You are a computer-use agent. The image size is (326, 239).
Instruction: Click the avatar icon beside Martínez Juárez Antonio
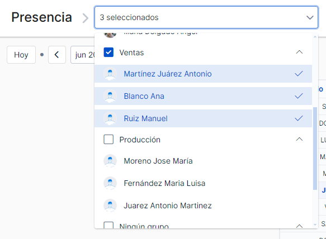click(x=110, y=74)
